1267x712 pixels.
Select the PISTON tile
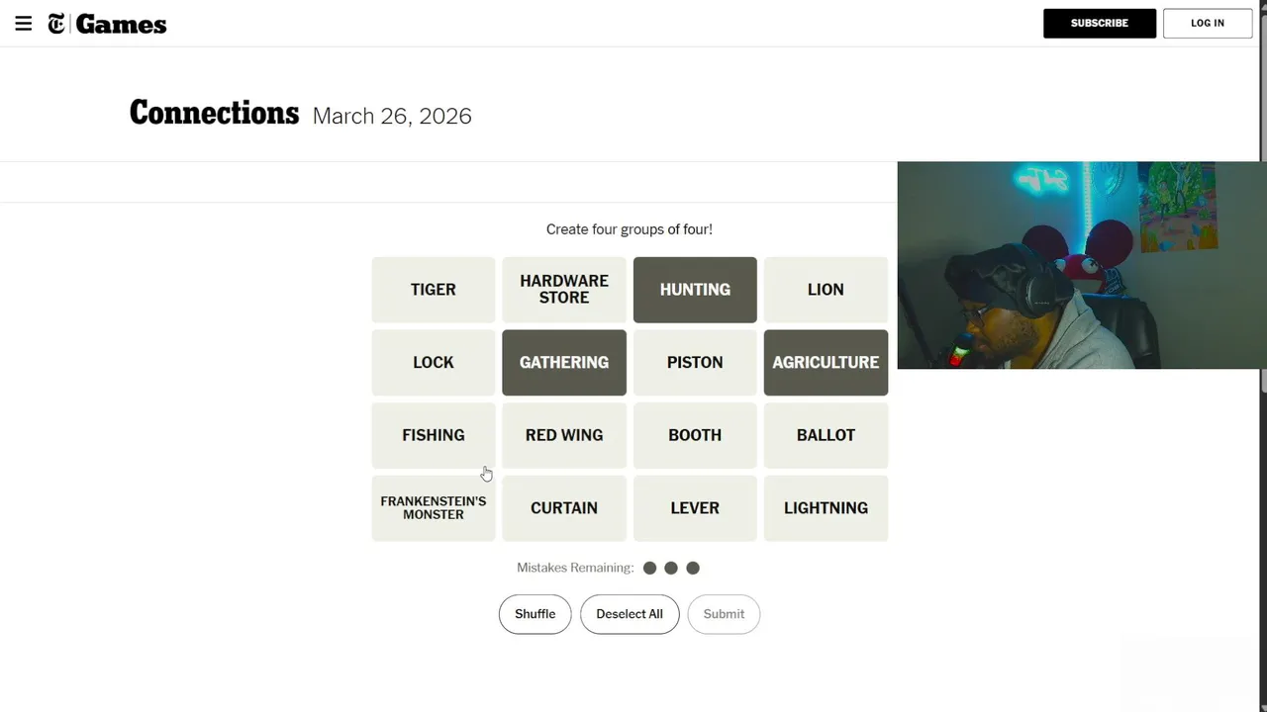tap(695, 362)
